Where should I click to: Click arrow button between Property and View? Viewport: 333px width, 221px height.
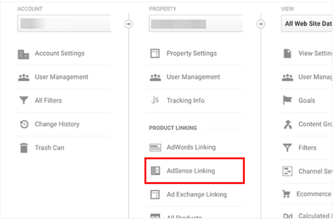click(261, 24)
